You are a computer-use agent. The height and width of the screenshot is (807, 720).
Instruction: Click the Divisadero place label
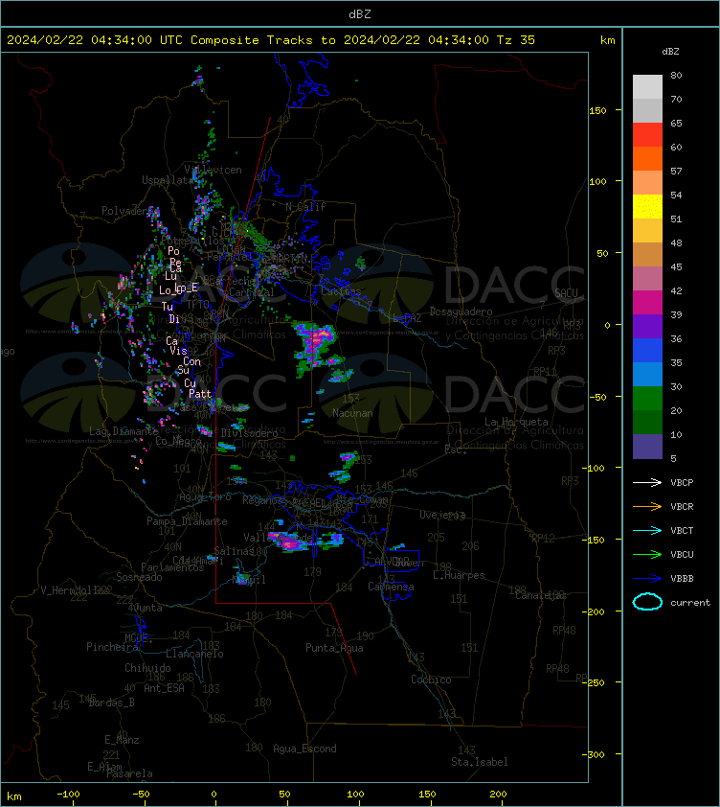coord(250,433)
